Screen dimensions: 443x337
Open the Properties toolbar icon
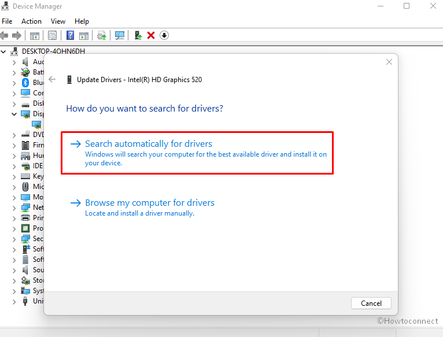52,36
